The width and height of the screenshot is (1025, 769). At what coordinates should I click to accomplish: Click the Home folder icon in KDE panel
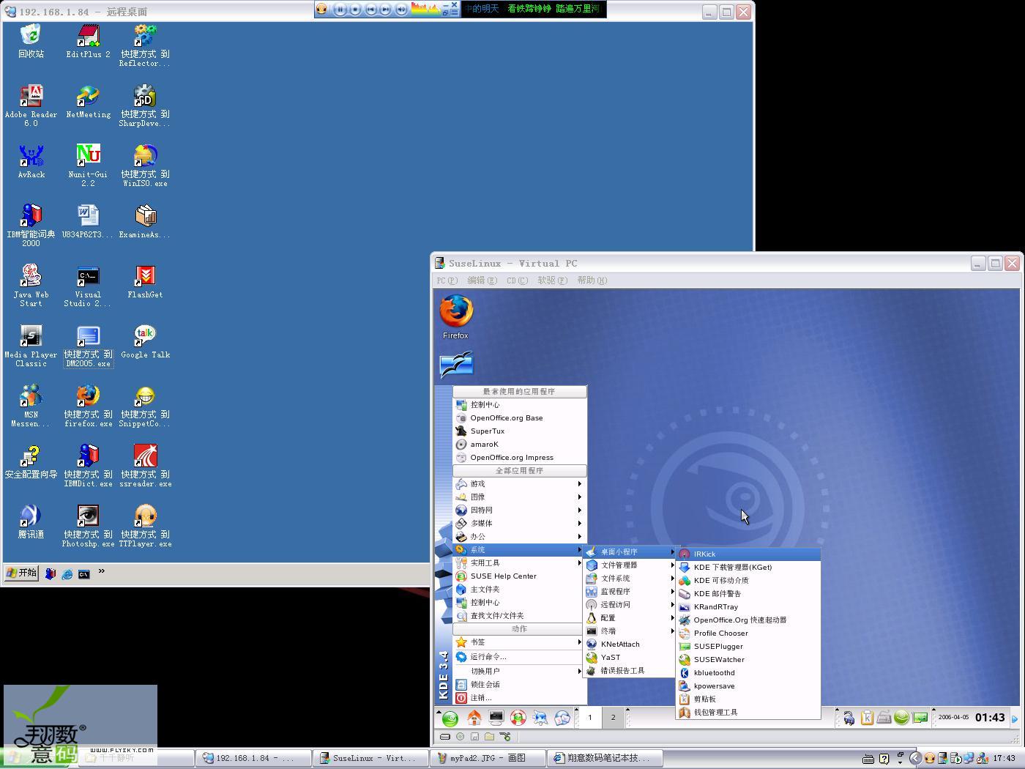tap(474, 718)
